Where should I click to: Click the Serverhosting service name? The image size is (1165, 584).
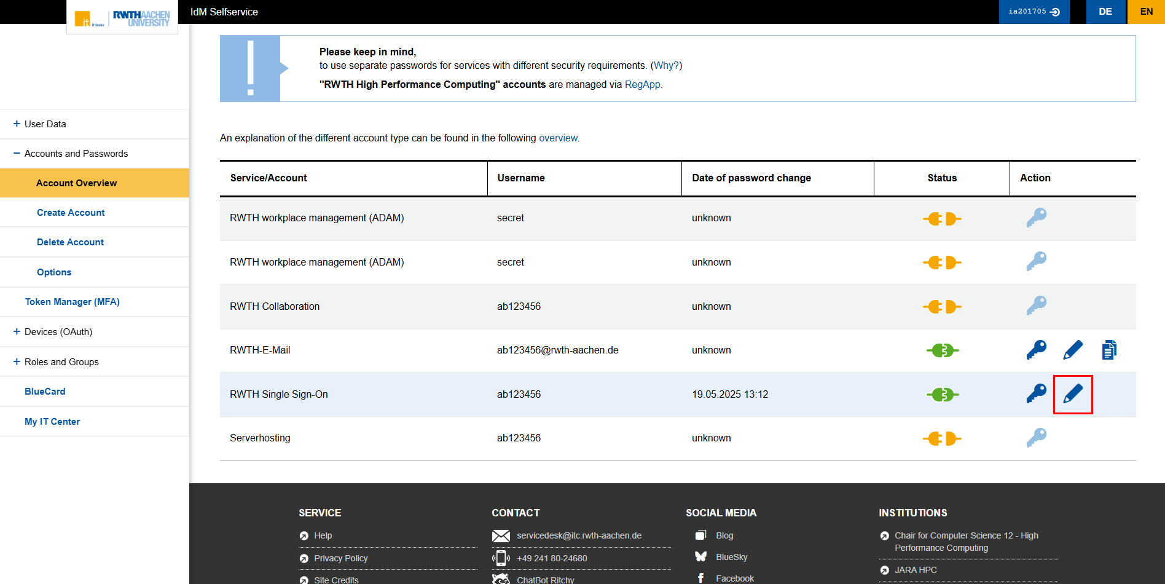point(260,438)
